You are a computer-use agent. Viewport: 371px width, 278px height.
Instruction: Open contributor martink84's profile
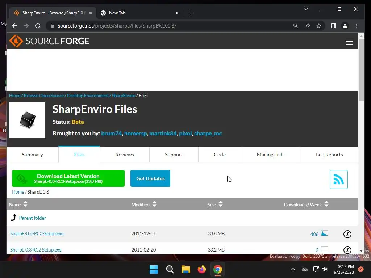(x=163, y=134)
